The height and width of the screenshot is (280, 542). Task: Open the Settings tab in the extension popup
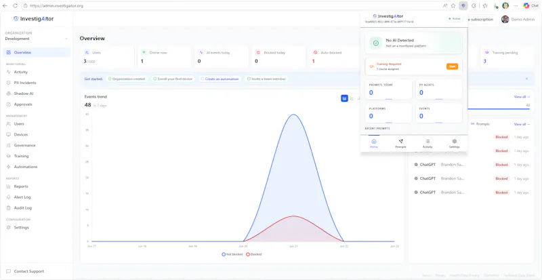pos(455,144)
